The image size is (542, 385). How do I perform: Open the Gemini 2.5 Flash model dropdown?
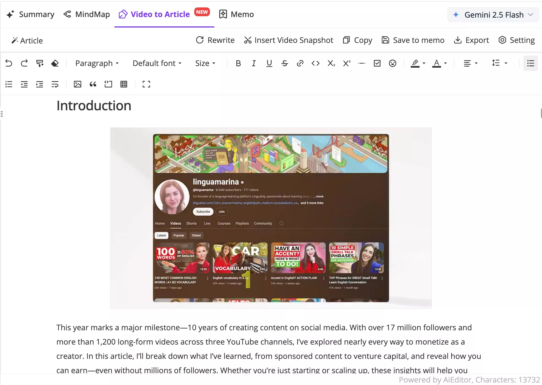click(x=492, y=15)
